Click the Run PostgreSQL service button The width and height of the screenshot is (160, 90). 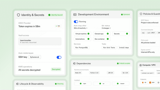pyautogui.click(x=82, y=48)
